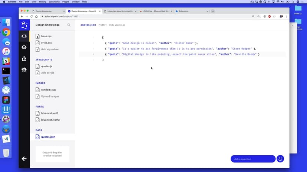This screenshot has width=307, height=172.
Task: Open the code editor view icon
Action: [24, 36]
